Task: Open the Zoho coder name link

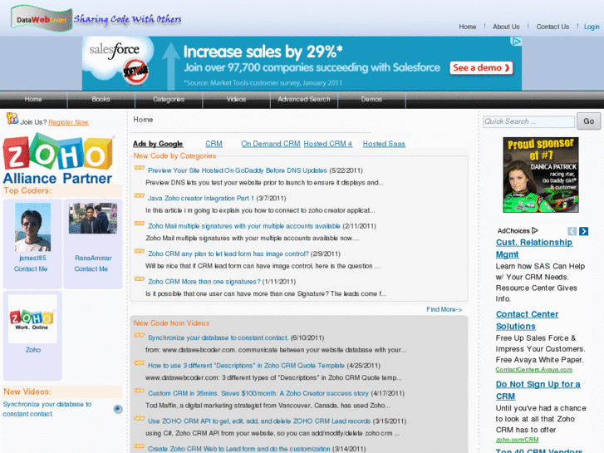Action: click(x=32, y=350)
